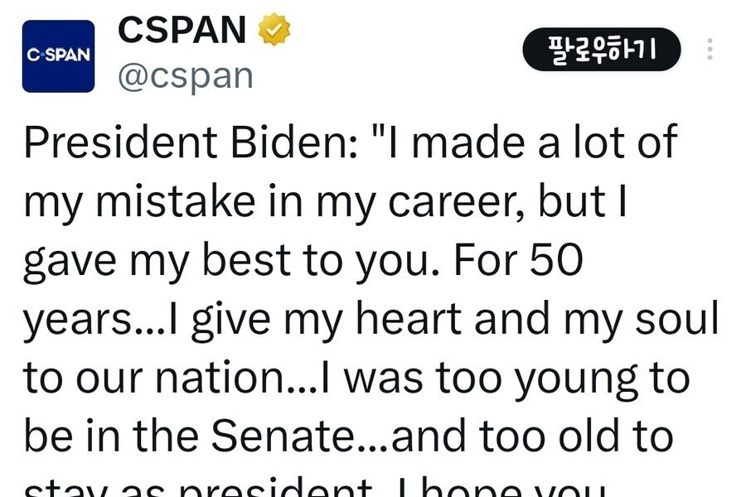Image resolution: width=746 pixels, height=497 pixels.
Task: Click the words "President Biden:" in tweet
Action: [x=189, y=142]
